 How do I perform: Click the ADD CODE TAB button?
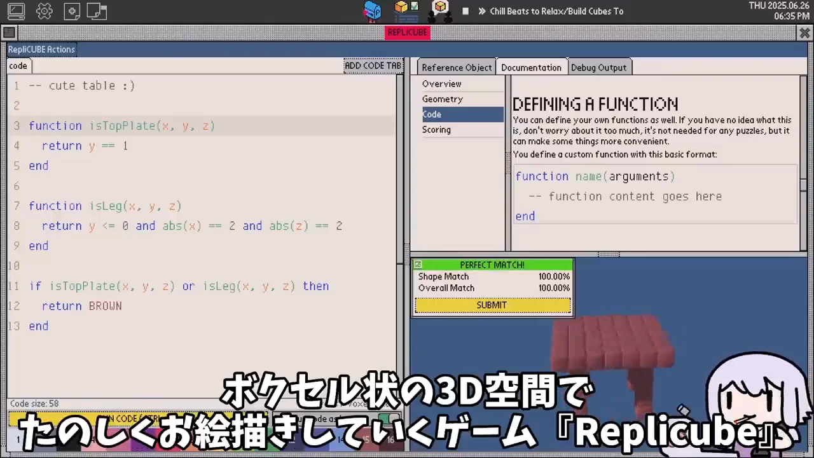point(373,66)
